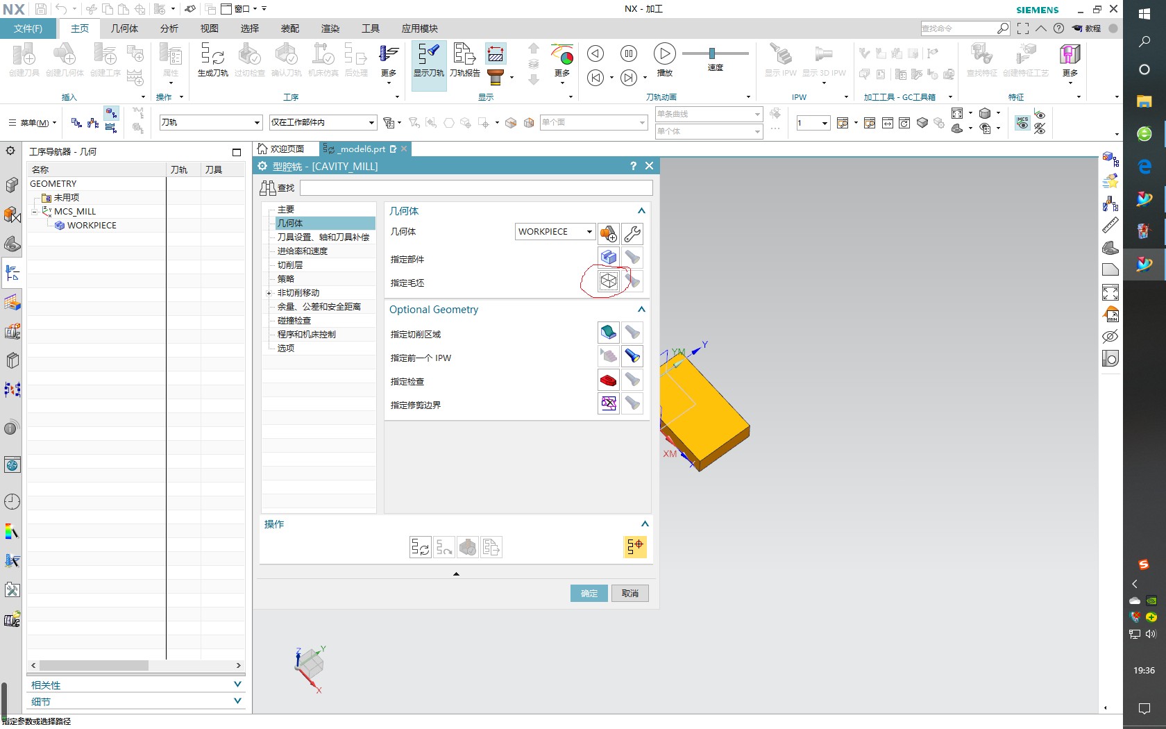Open Edge browser in Windows taskbar
1166x729 pixels.
click(x=1144, y=167)
